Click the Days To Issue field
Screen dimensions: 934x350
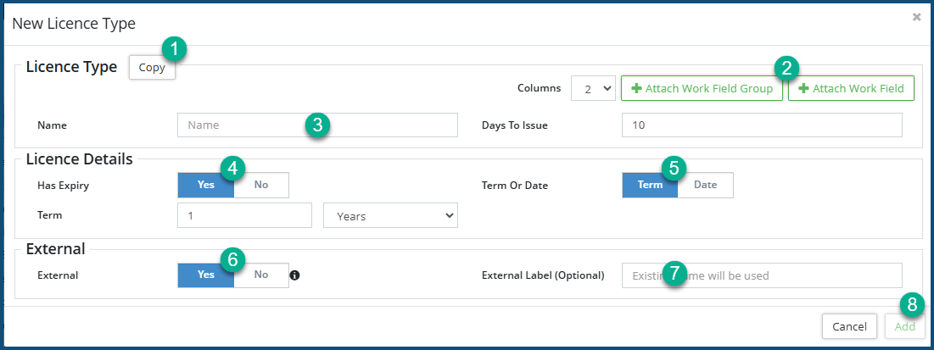pos(761,125)
